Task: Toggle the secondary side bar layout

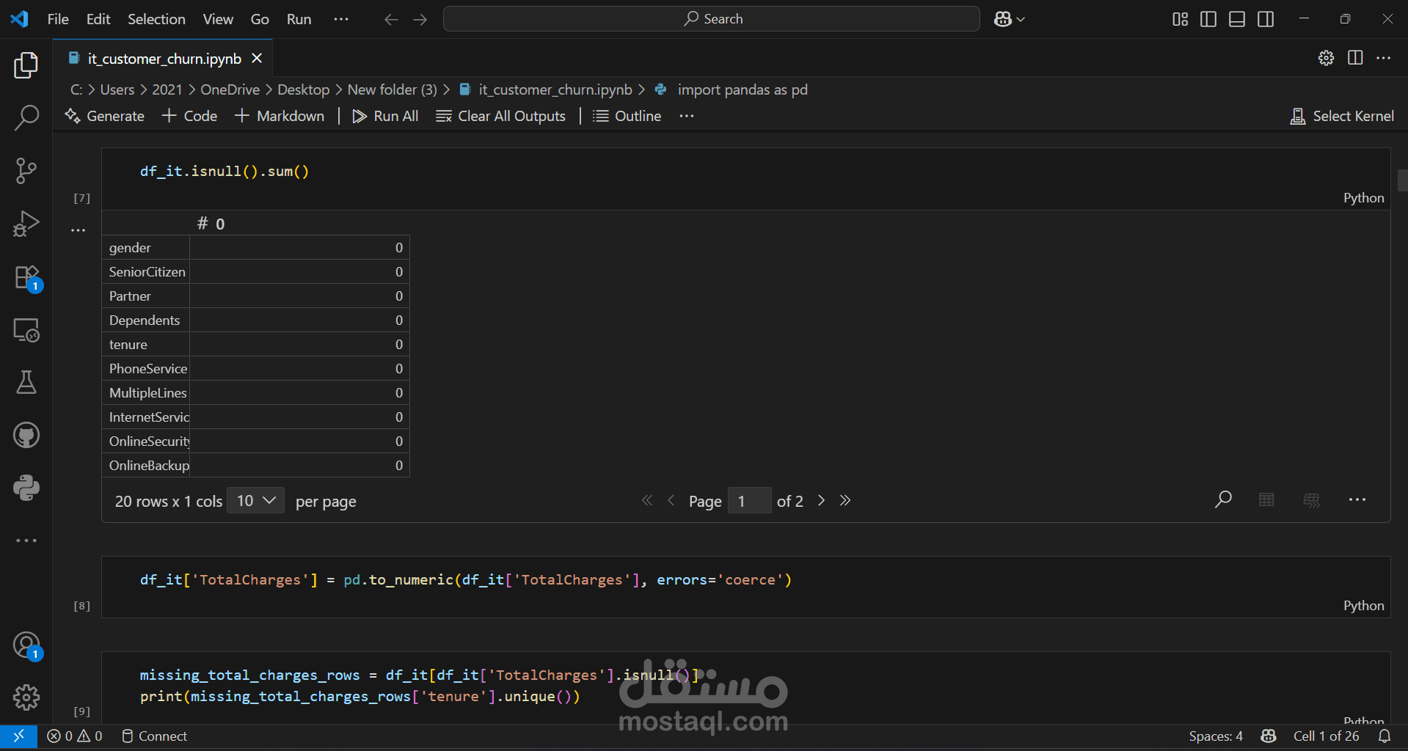Action: (x=1266, y=19)
